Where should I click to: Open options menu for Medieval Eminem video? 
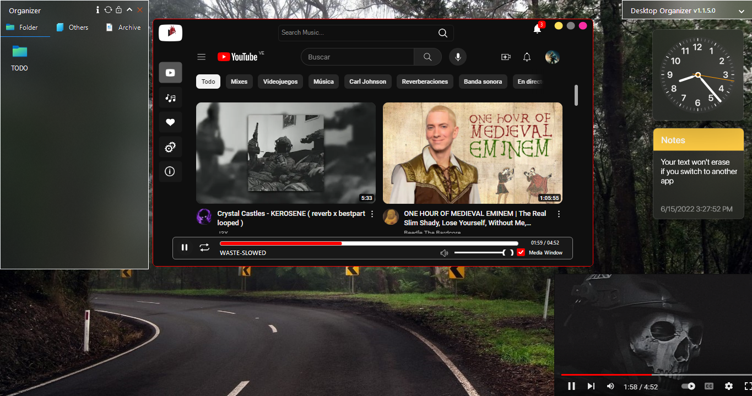point(559,214)
